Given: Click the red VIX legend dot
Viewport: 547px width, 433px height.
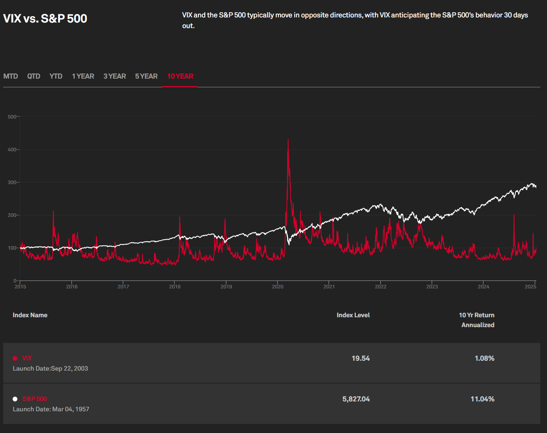Looking at the screenshot, I should pyautogui.click(x=15, y=358).
